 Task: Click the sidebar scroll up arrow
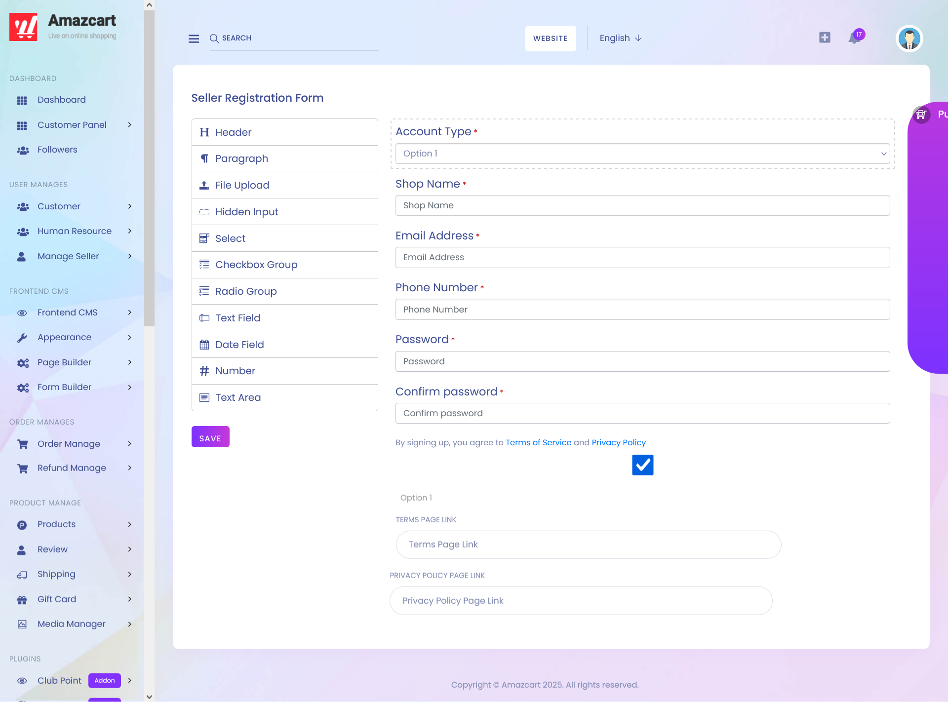[x=149, y=5]
